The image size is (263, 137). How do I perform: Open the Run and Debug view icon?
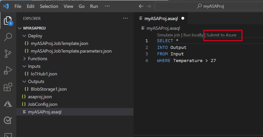click(x=8, y=70)
